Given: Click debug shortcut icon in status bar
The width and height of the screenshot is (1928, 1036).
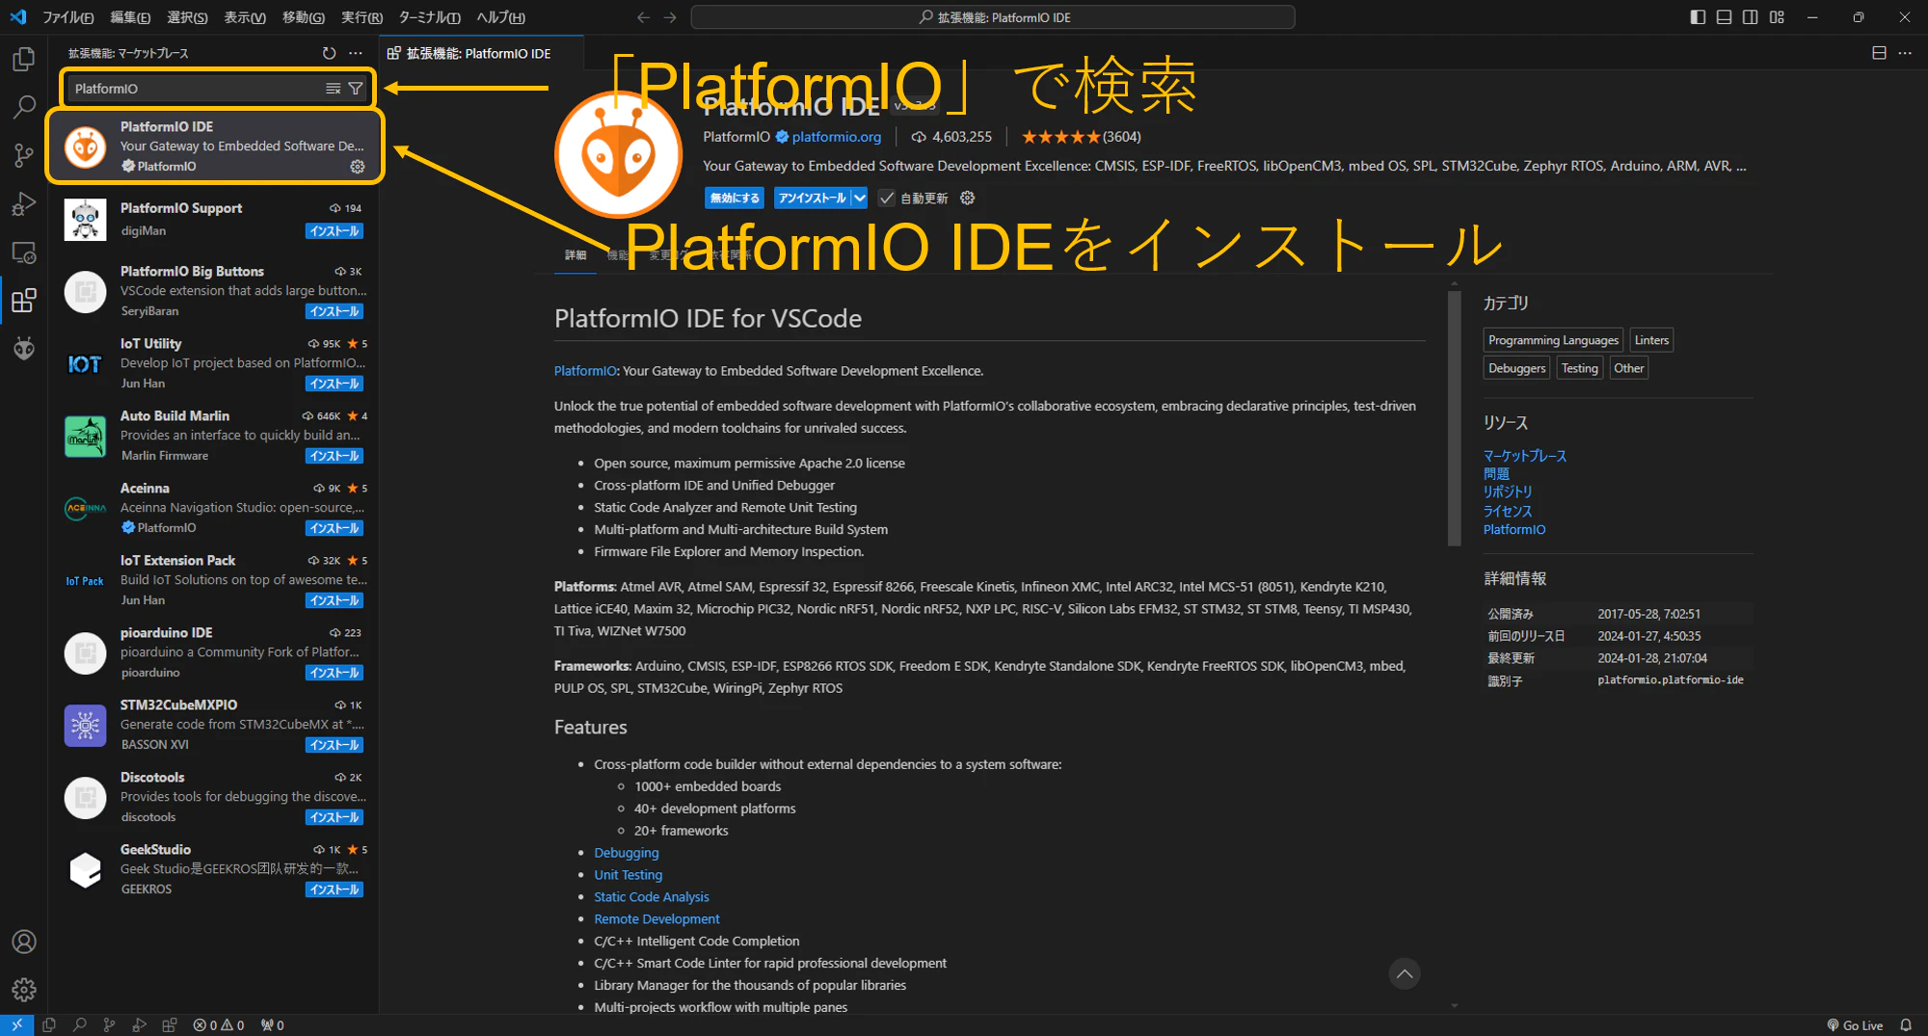Looking at the screenshot, I should click(x=140, y=1025).
